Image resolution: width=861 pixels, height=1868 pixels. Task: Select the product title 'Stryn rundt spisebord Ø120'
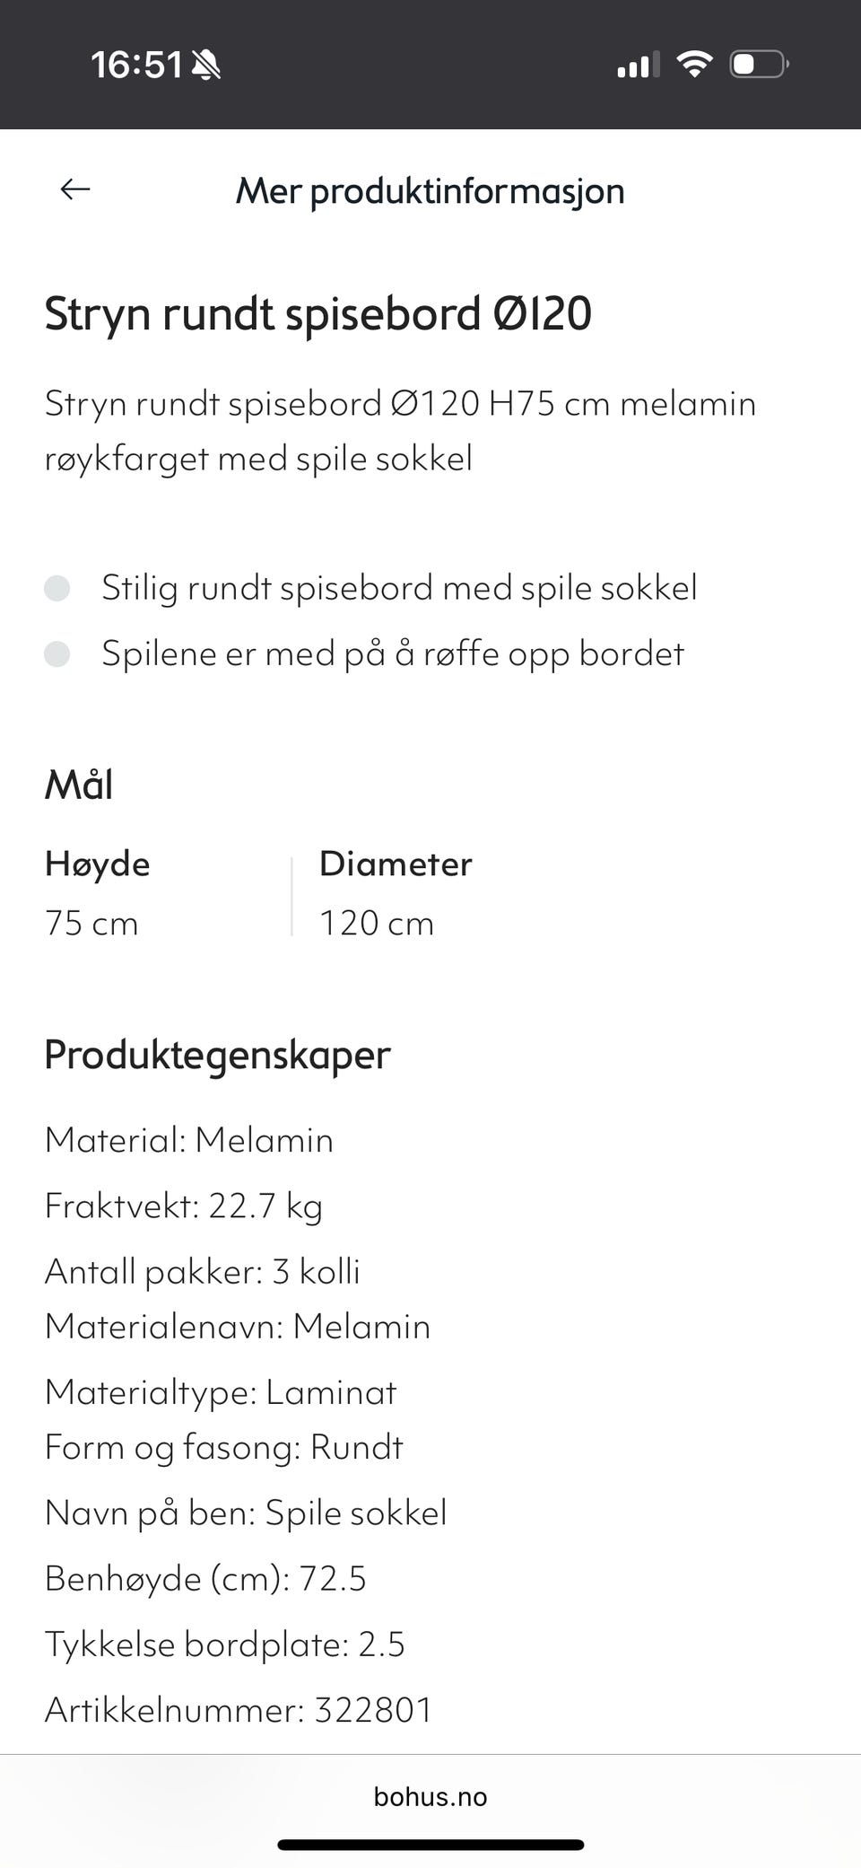318,314
